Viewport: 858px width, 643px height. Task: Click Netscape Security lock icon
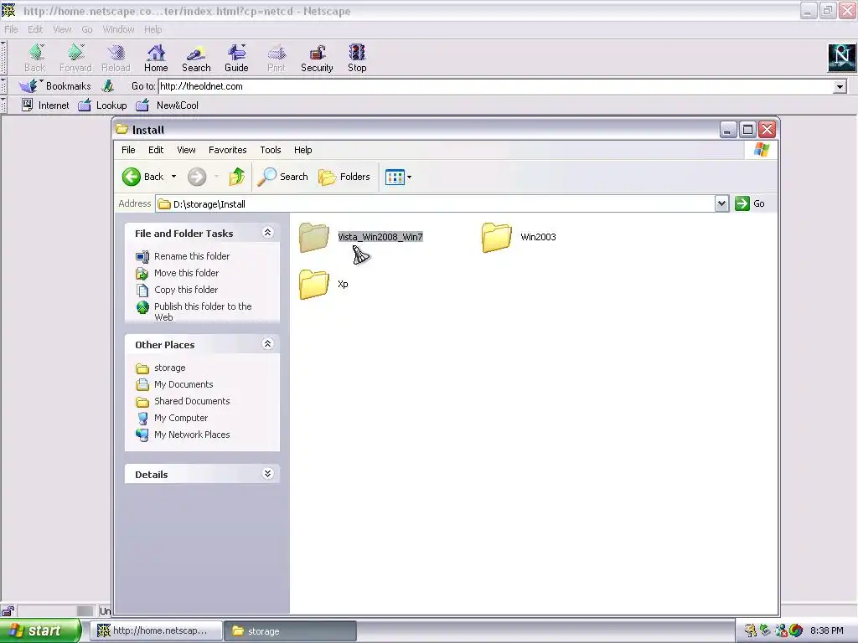[317, 53]
